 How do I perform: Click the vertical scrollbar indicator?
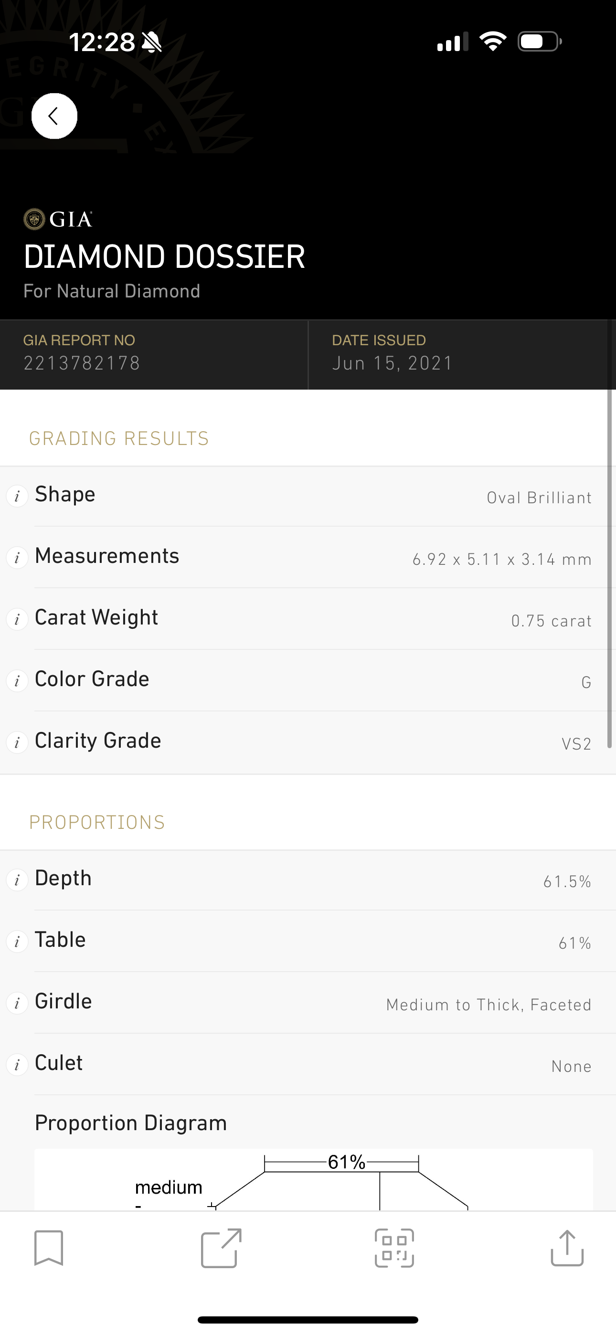pos(610,570)
